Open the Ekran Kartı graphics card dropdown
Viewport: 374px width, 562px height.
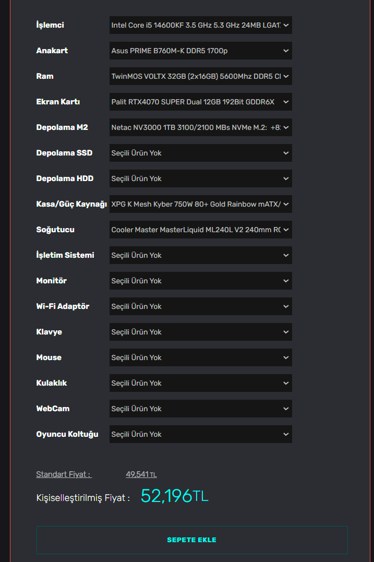[x=200, y=102]
